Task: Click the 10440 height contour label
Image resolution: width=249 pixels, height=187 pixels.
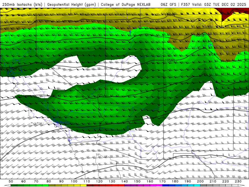Action: 170,15
